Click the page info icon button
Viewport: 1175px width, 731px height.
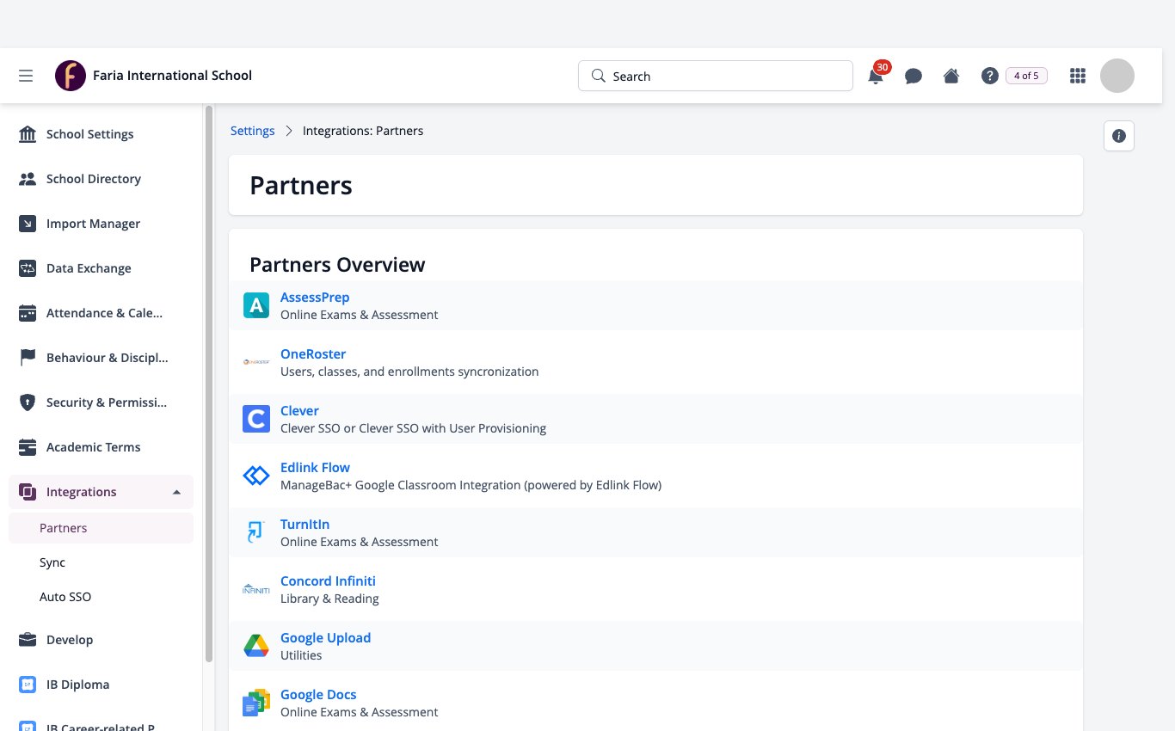tap(1119, 136)
